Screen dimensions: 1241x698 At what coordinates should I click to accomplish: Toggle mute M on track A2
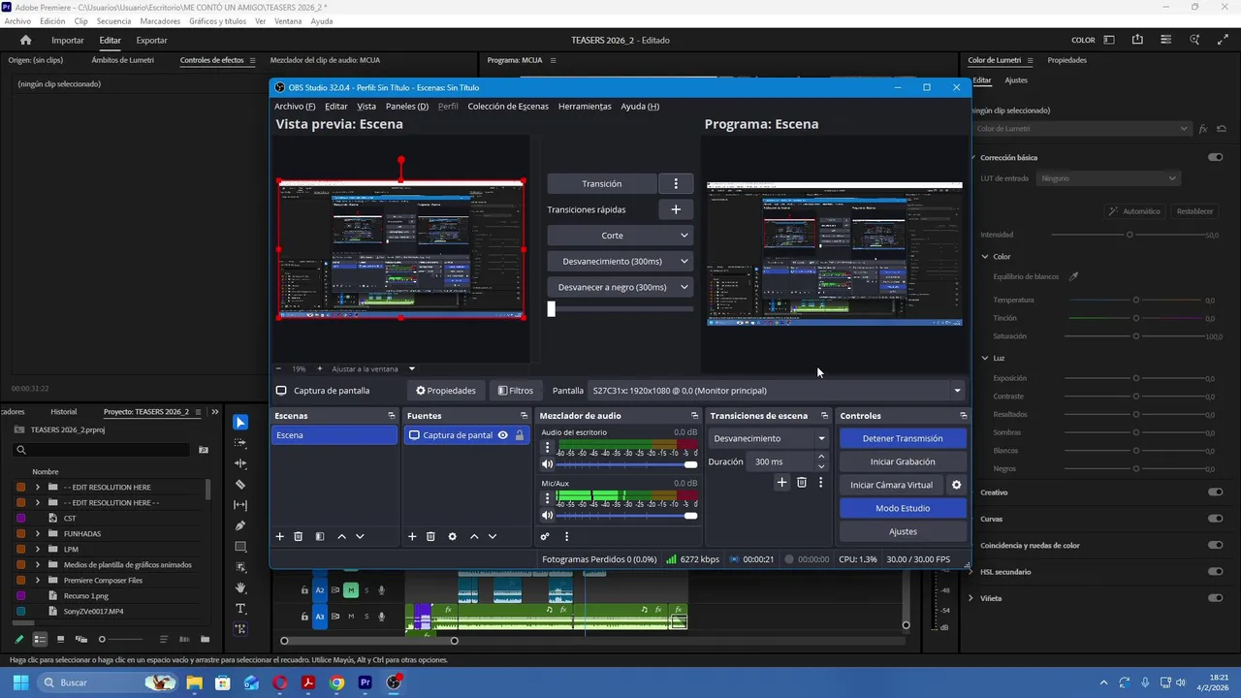click(351, 590)
